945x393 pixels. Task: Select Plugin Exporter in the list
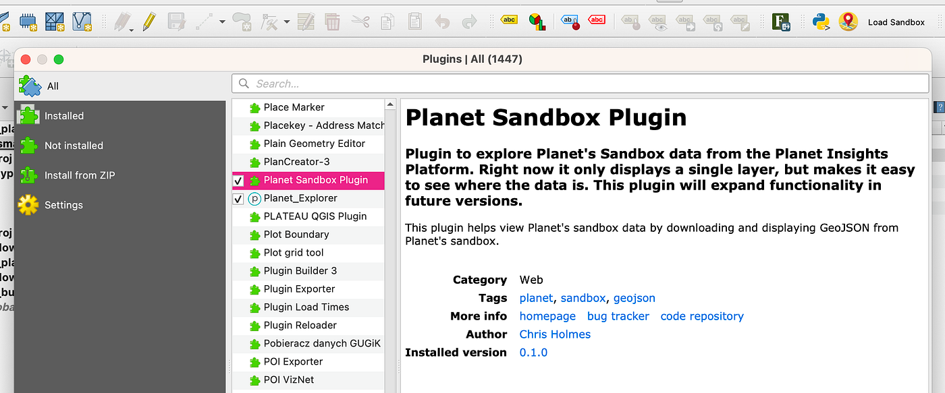pos(308,289)
